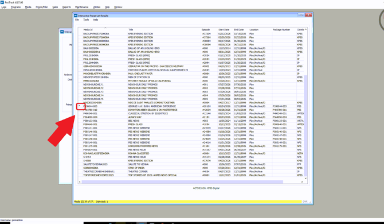Select HORIZONS FROM PBS NEWS row
384x224 pixels.
tap(191, 146)
